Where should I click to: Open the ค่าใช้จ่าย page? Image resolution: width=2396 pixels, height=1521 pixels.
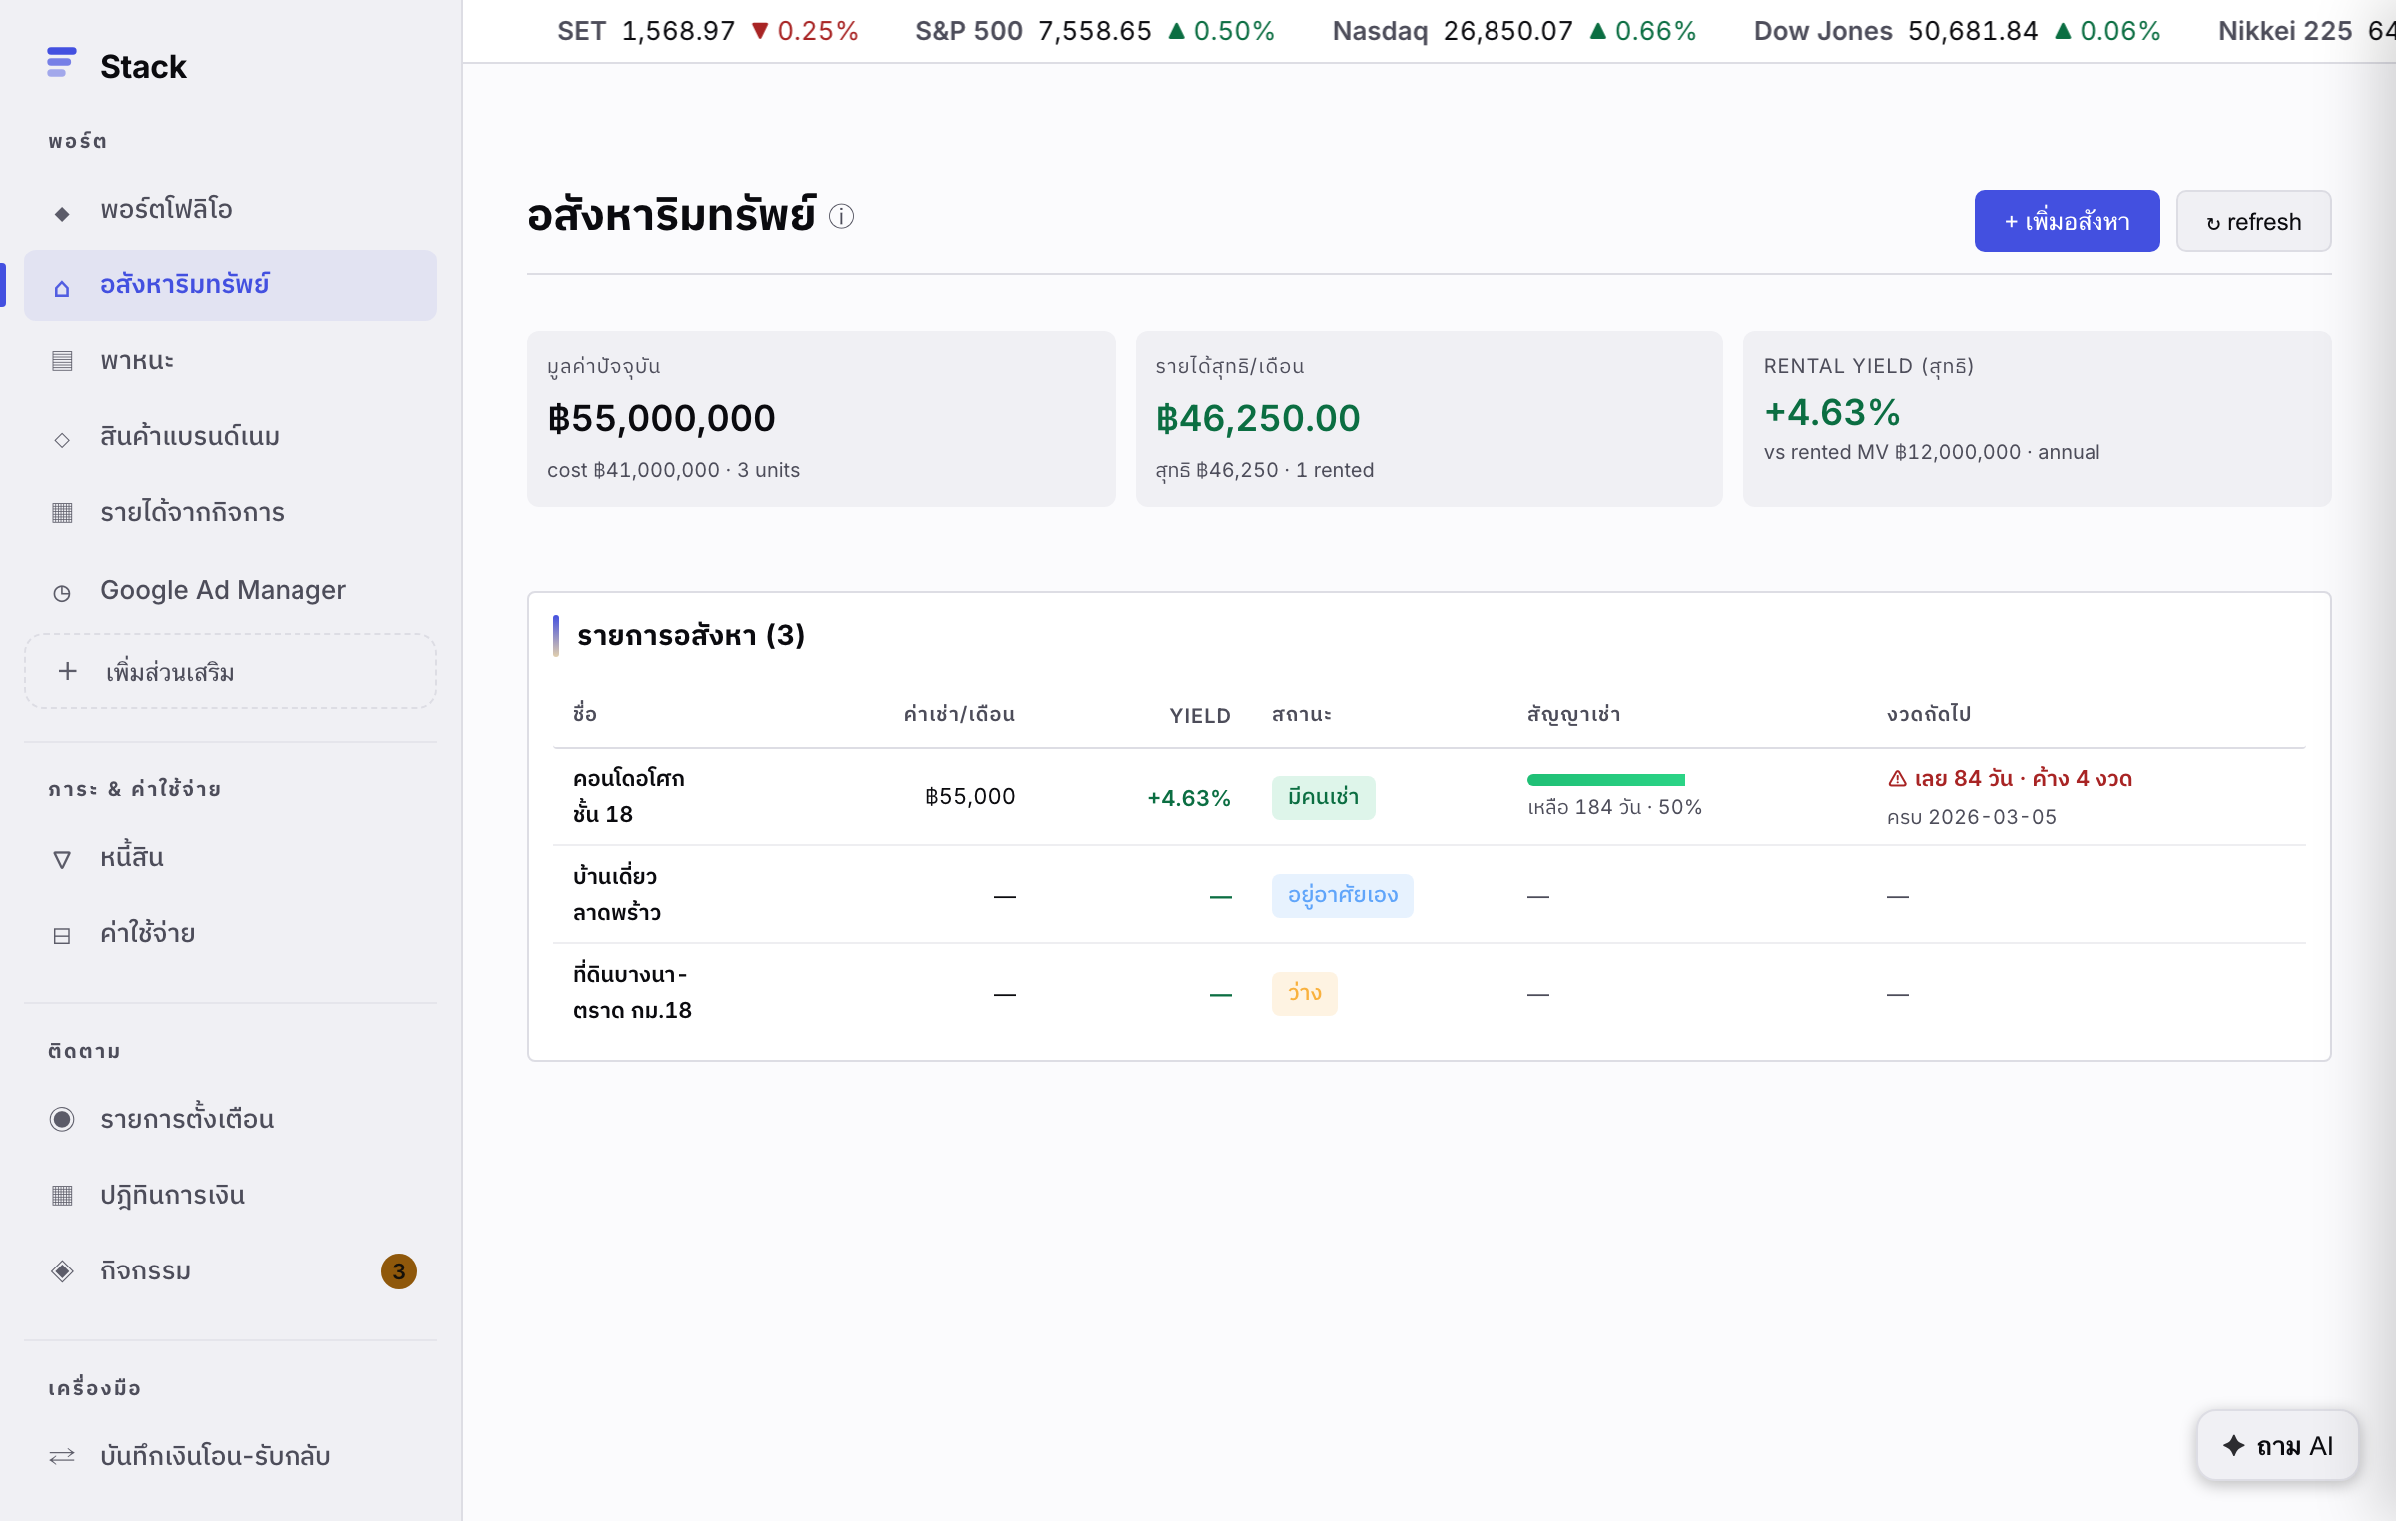231,934
